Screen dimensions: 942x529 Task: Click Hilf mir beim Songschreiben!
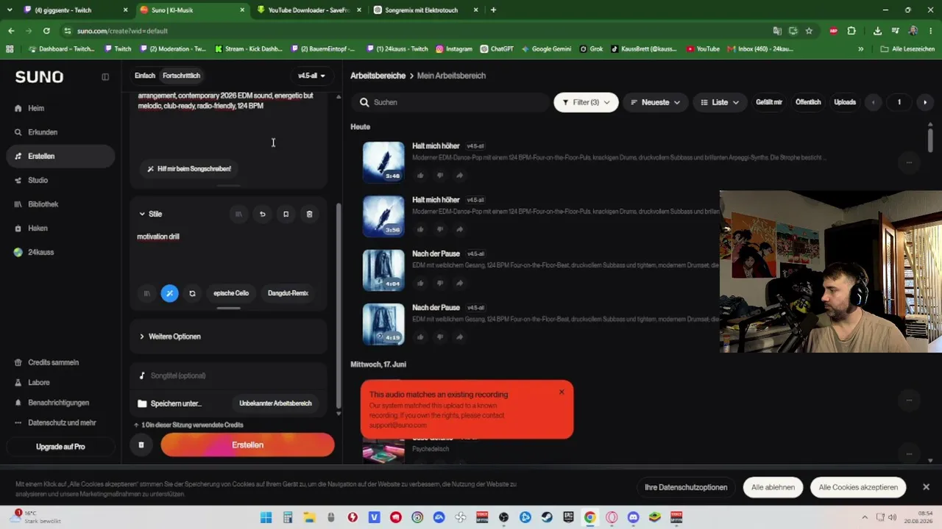coord(189,169)
